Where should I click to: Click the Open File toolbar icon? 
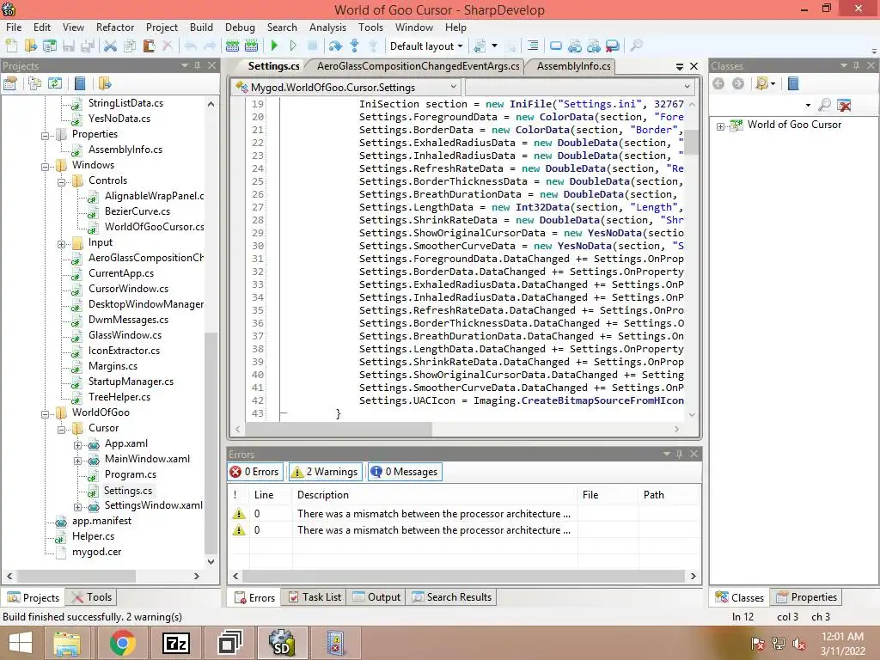[30, 46]
